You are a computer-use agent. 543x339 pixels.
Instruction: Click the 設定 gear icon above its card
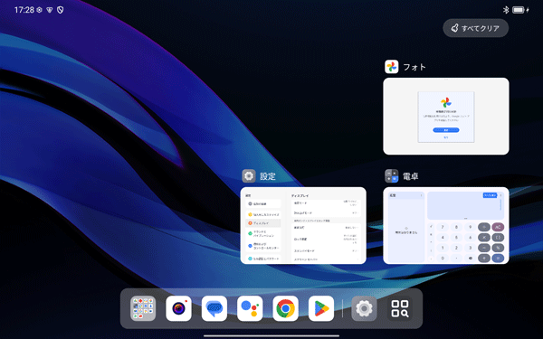249,176
